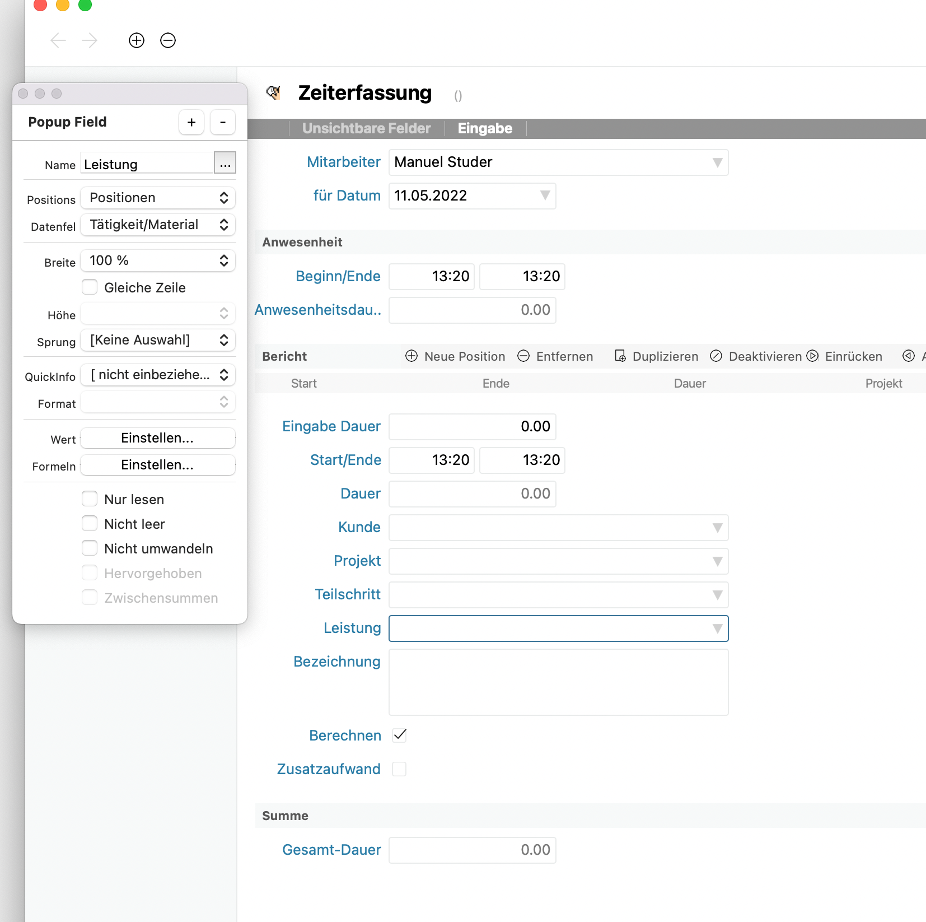926x922 pixels.
Task: Click the zoom out minus-circle toolbar icon
Action: click(x=168, y=40)
